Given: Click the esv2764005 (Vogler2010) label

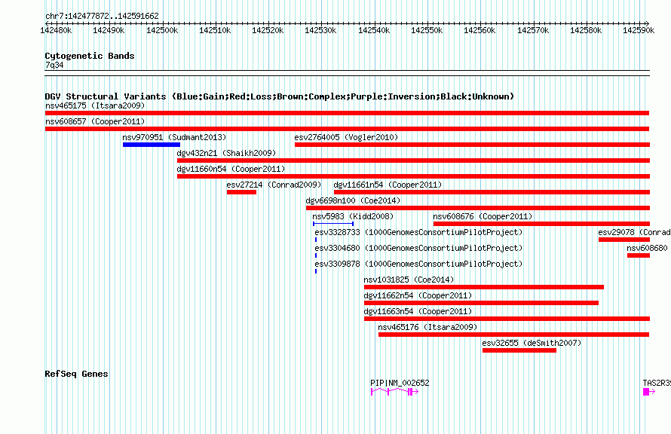Looking at the screenshot, I should (346, 137).
